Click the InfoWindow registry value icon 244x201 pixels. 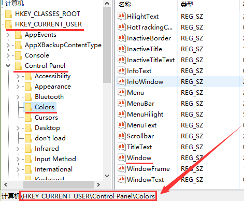click(121, 81)
